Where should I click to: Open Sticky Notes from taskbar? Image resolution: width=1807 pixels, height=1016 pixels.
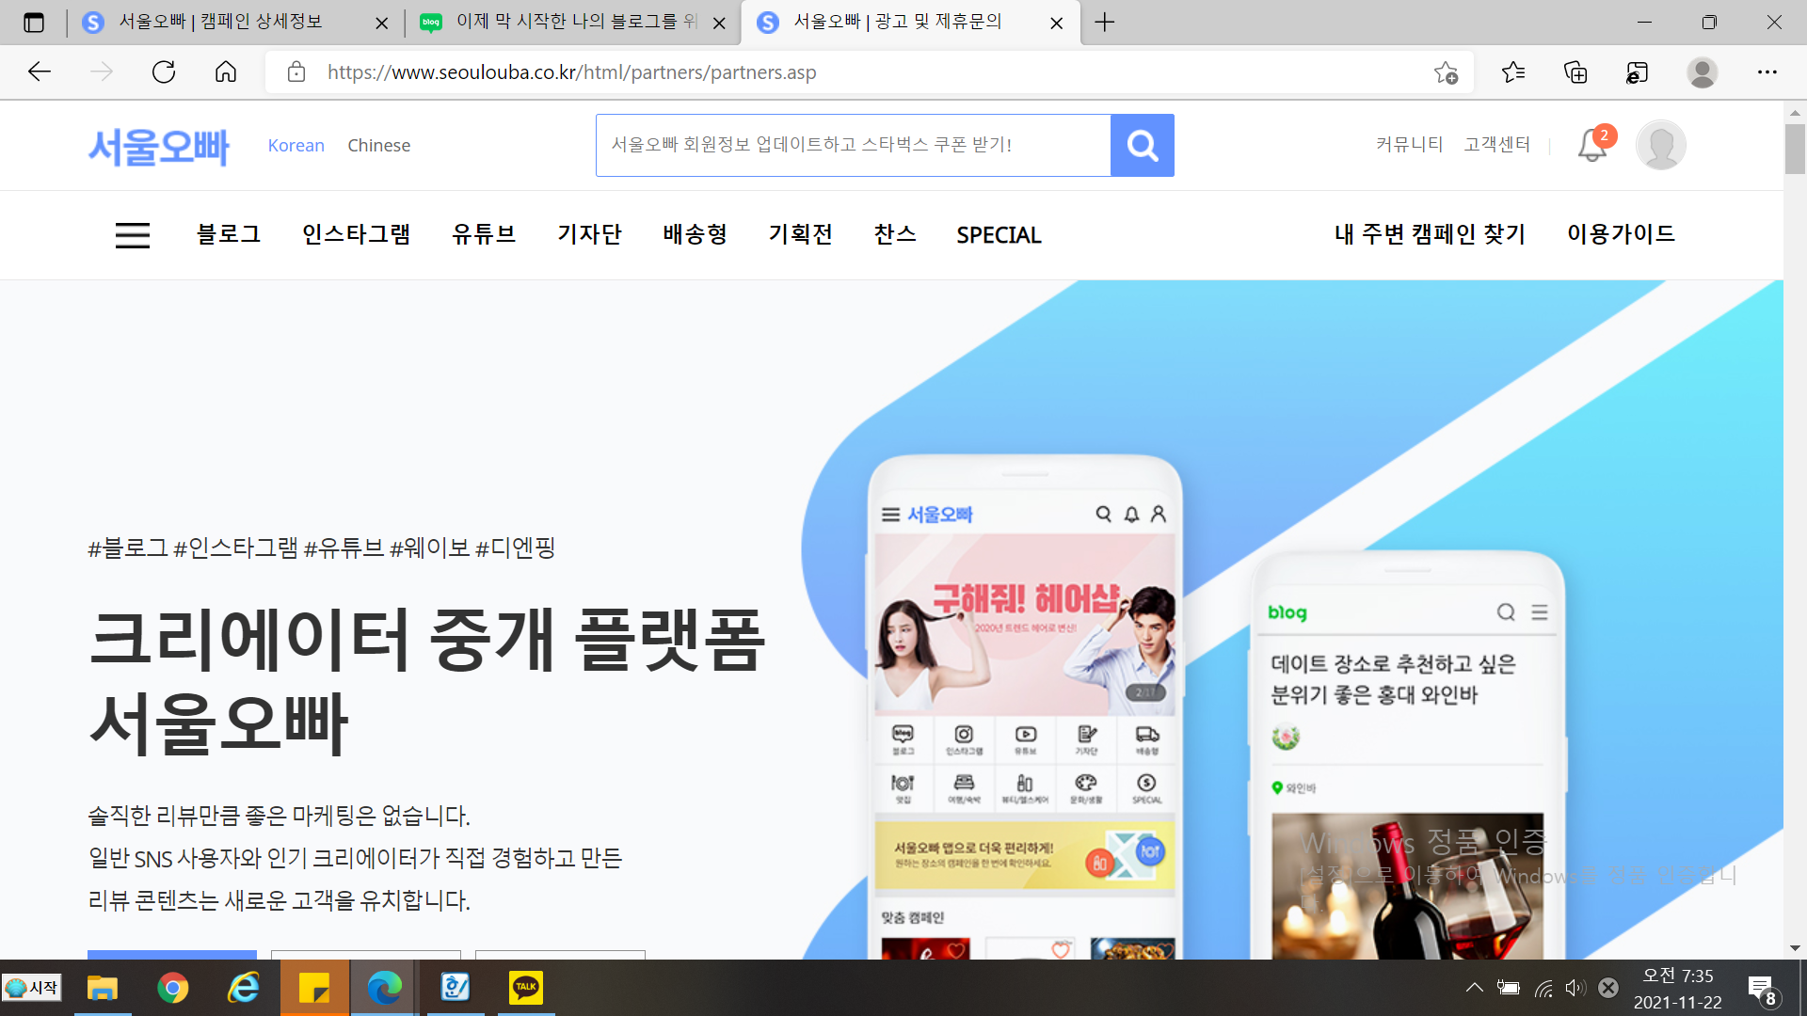[x=314, y=988]
